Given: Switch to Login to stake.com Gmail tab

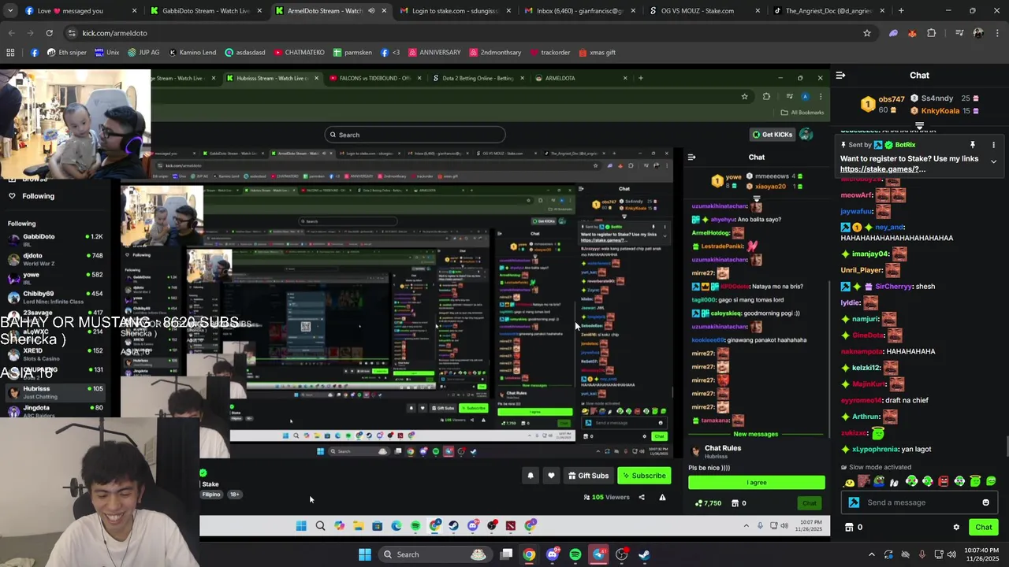Looking at the screenshot, I should coord(456,11).
